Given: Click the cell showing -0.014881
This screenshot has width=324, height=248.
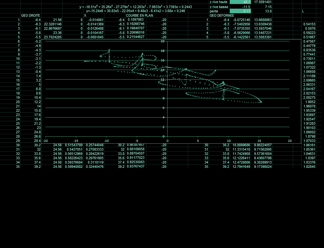Looking at the screenshot, I should [x=94, y=20].
